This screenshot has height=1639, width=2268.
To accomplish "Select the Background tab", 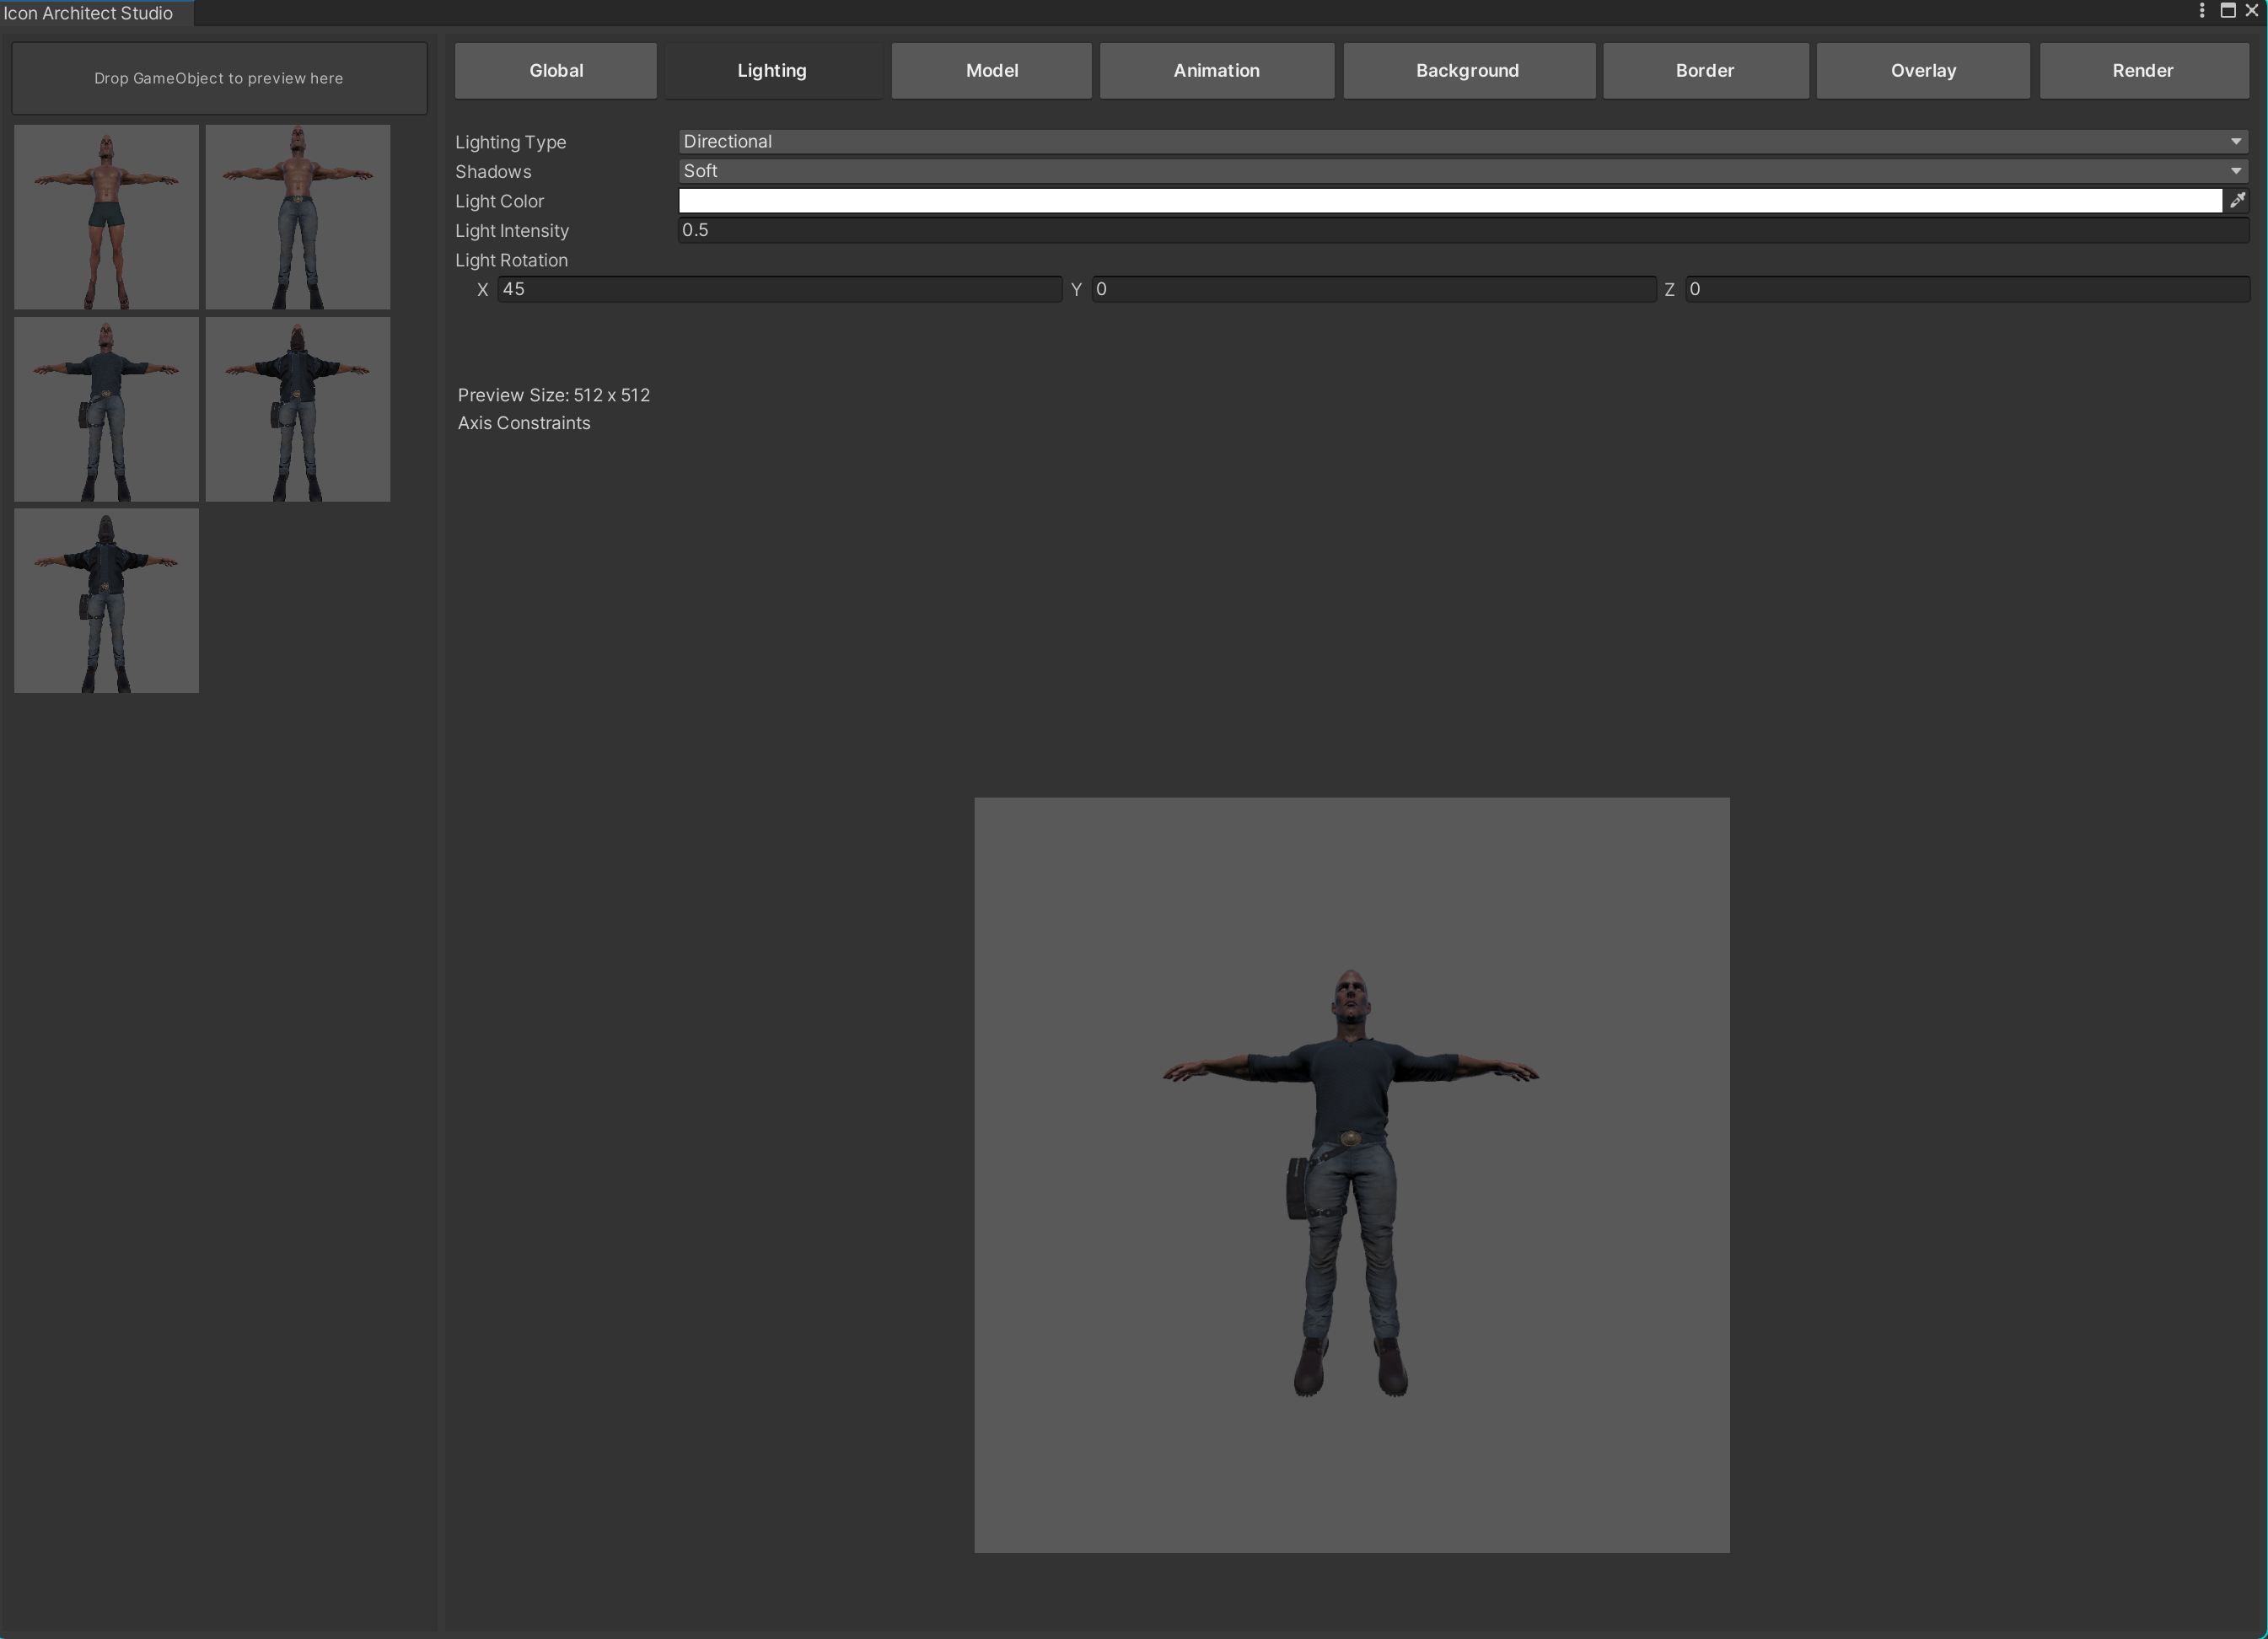I will [x=1467, y=70].
